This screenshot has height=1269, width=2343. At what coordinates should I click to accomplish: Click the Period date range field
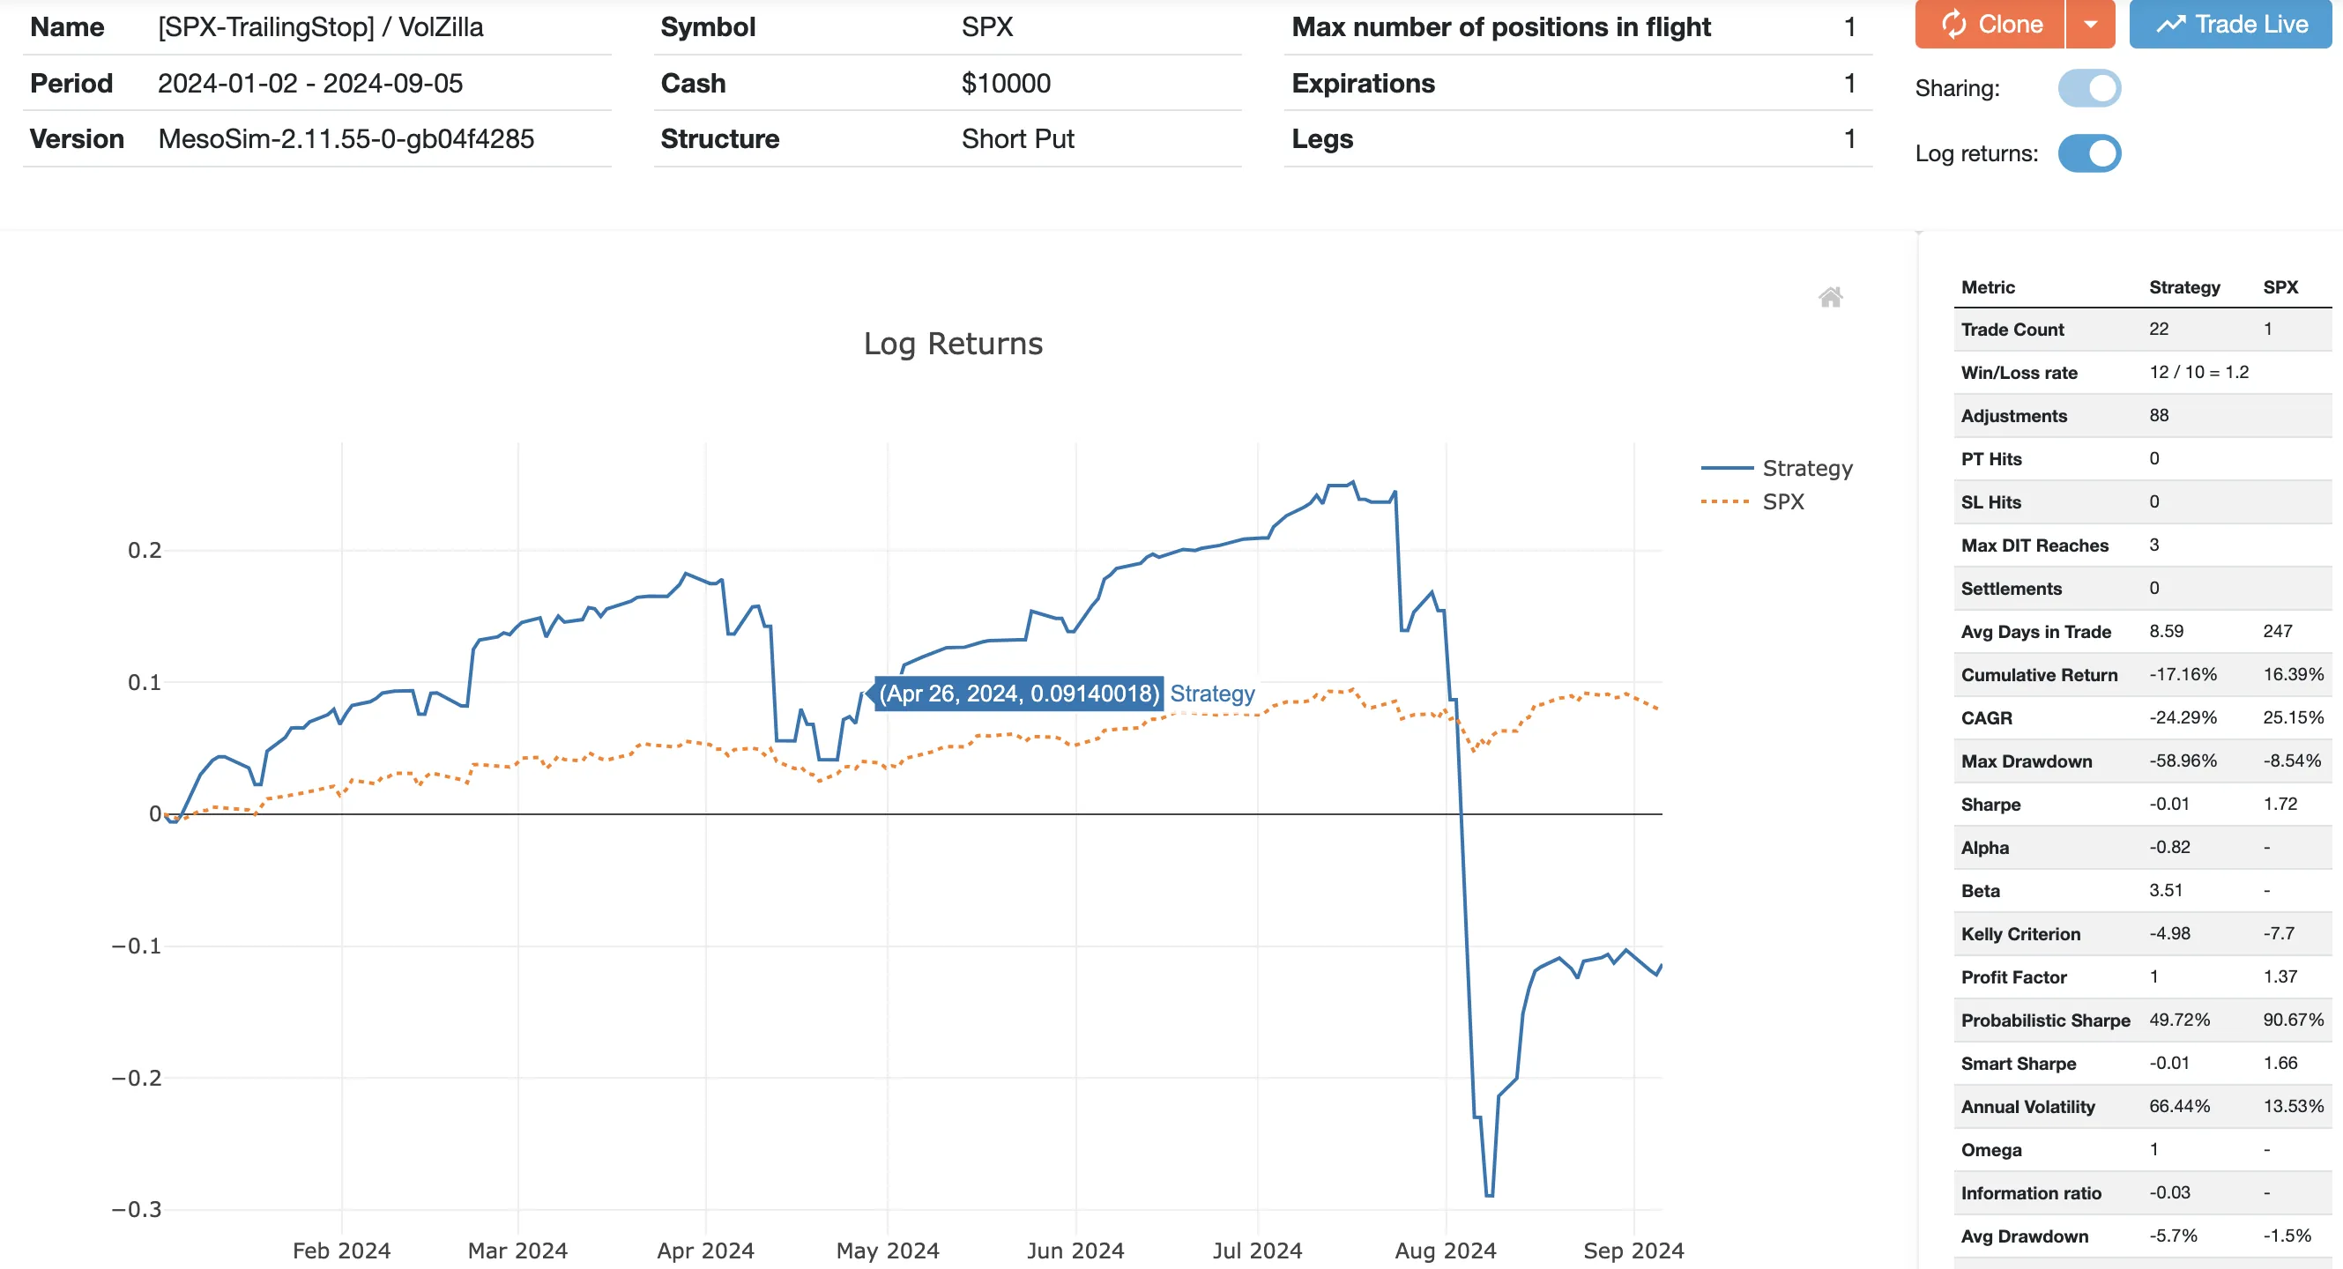(311, 83)
